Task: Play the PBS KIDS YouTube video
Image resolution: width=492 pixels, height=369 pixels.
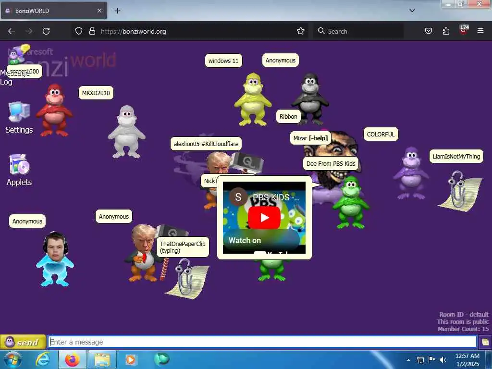Action: coord(264,218)
